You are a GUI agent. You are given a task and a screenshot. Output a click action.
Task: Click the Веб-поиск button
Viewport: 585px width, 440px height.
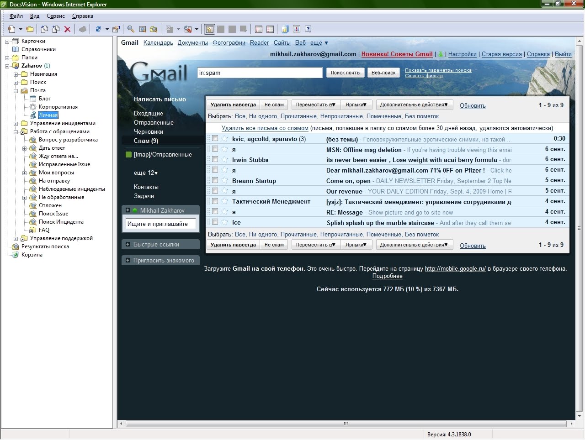383,73
